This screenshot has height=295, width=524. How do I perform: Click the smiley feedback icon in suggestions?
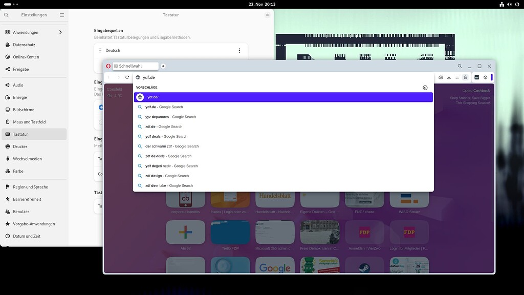(x=425, y=88)
